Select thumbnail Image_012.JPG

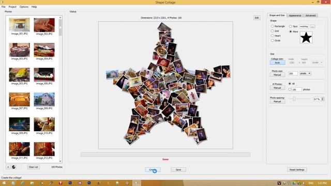44,150
